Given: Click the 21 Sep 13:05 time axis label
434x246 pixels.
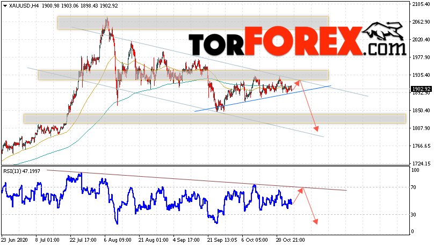Looking at the screenshot, I should pyautogui.click(x=222, y=240).
